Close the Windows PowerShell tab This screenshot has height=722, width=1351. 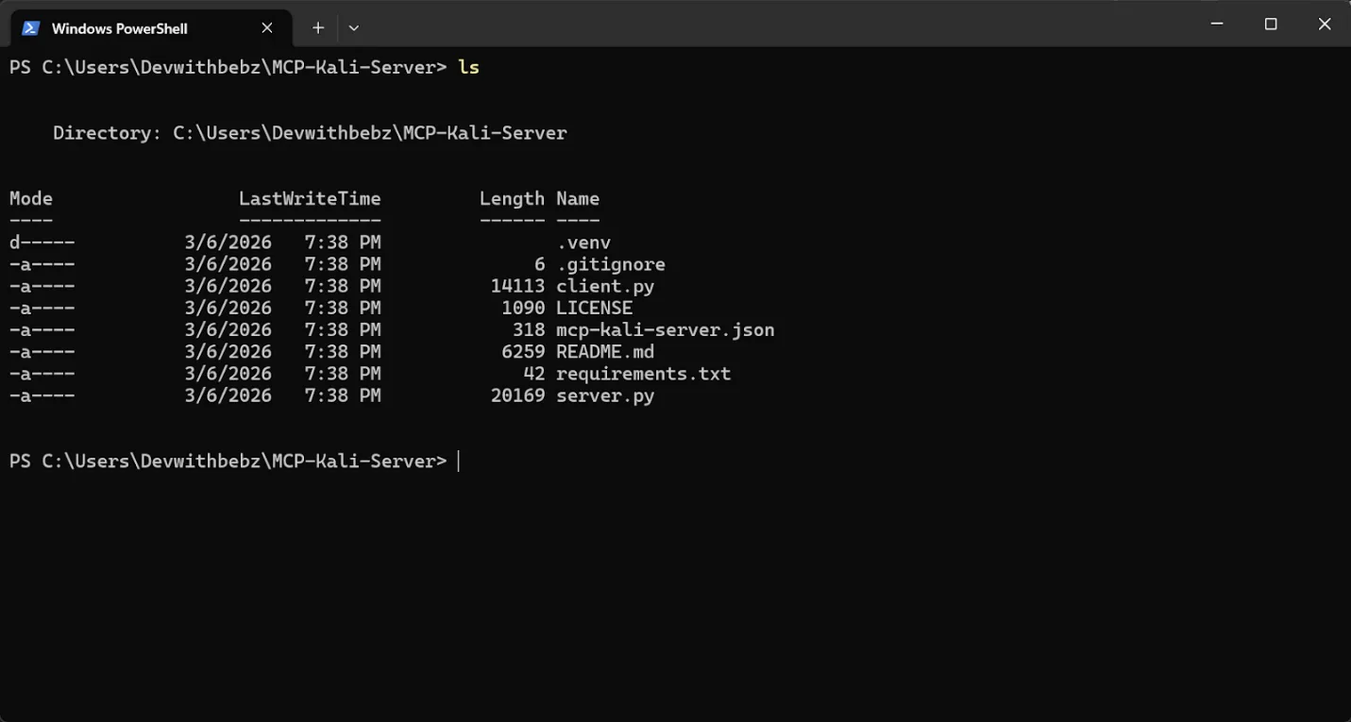266,27
